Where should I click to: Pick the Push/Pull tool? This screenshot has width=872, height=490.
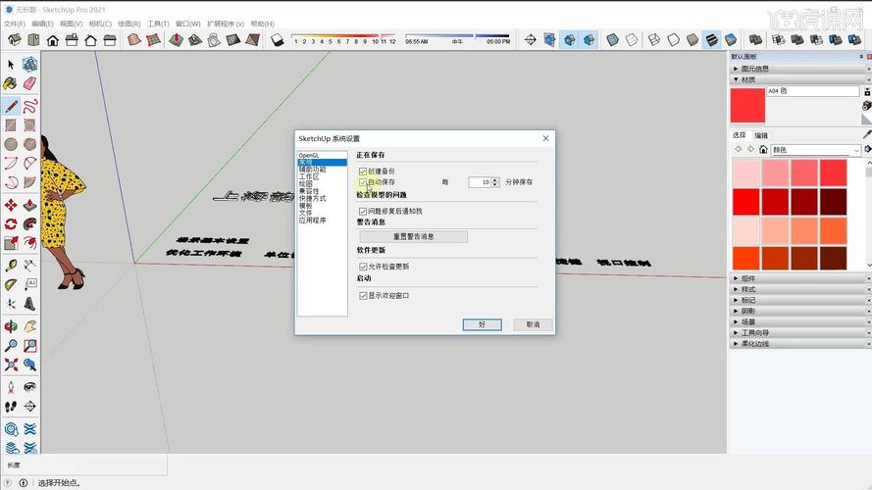click(29, 205)
